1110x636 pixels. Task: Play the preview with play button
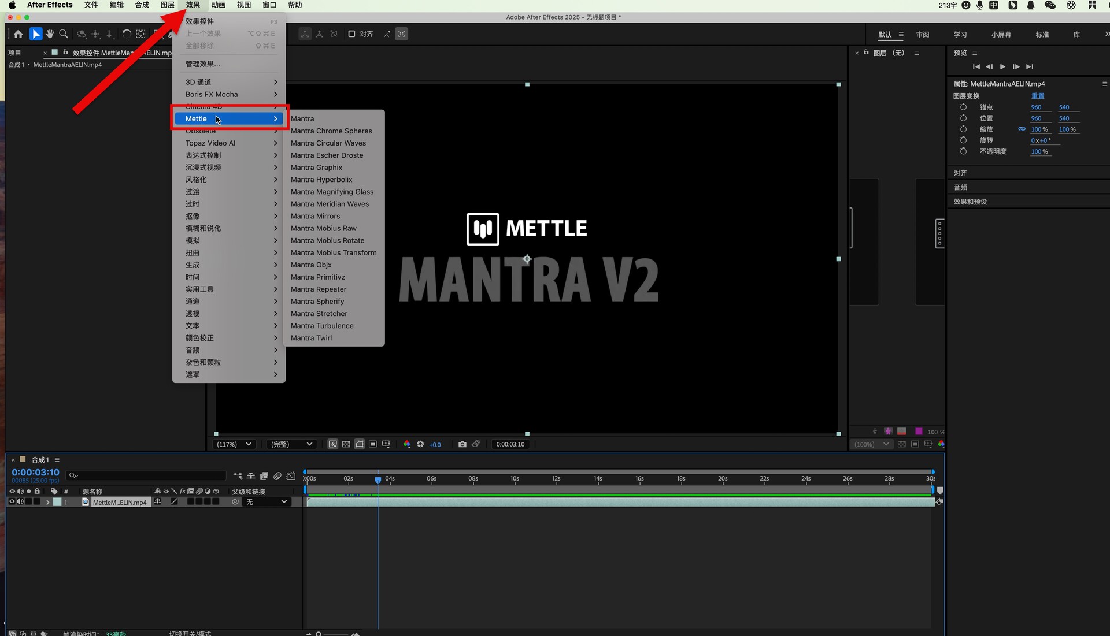tap(1002, 67)
